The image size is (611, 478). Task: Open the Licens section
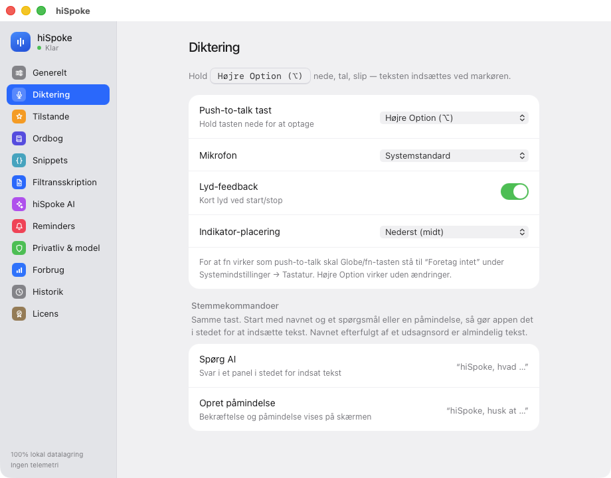(58, 313)
